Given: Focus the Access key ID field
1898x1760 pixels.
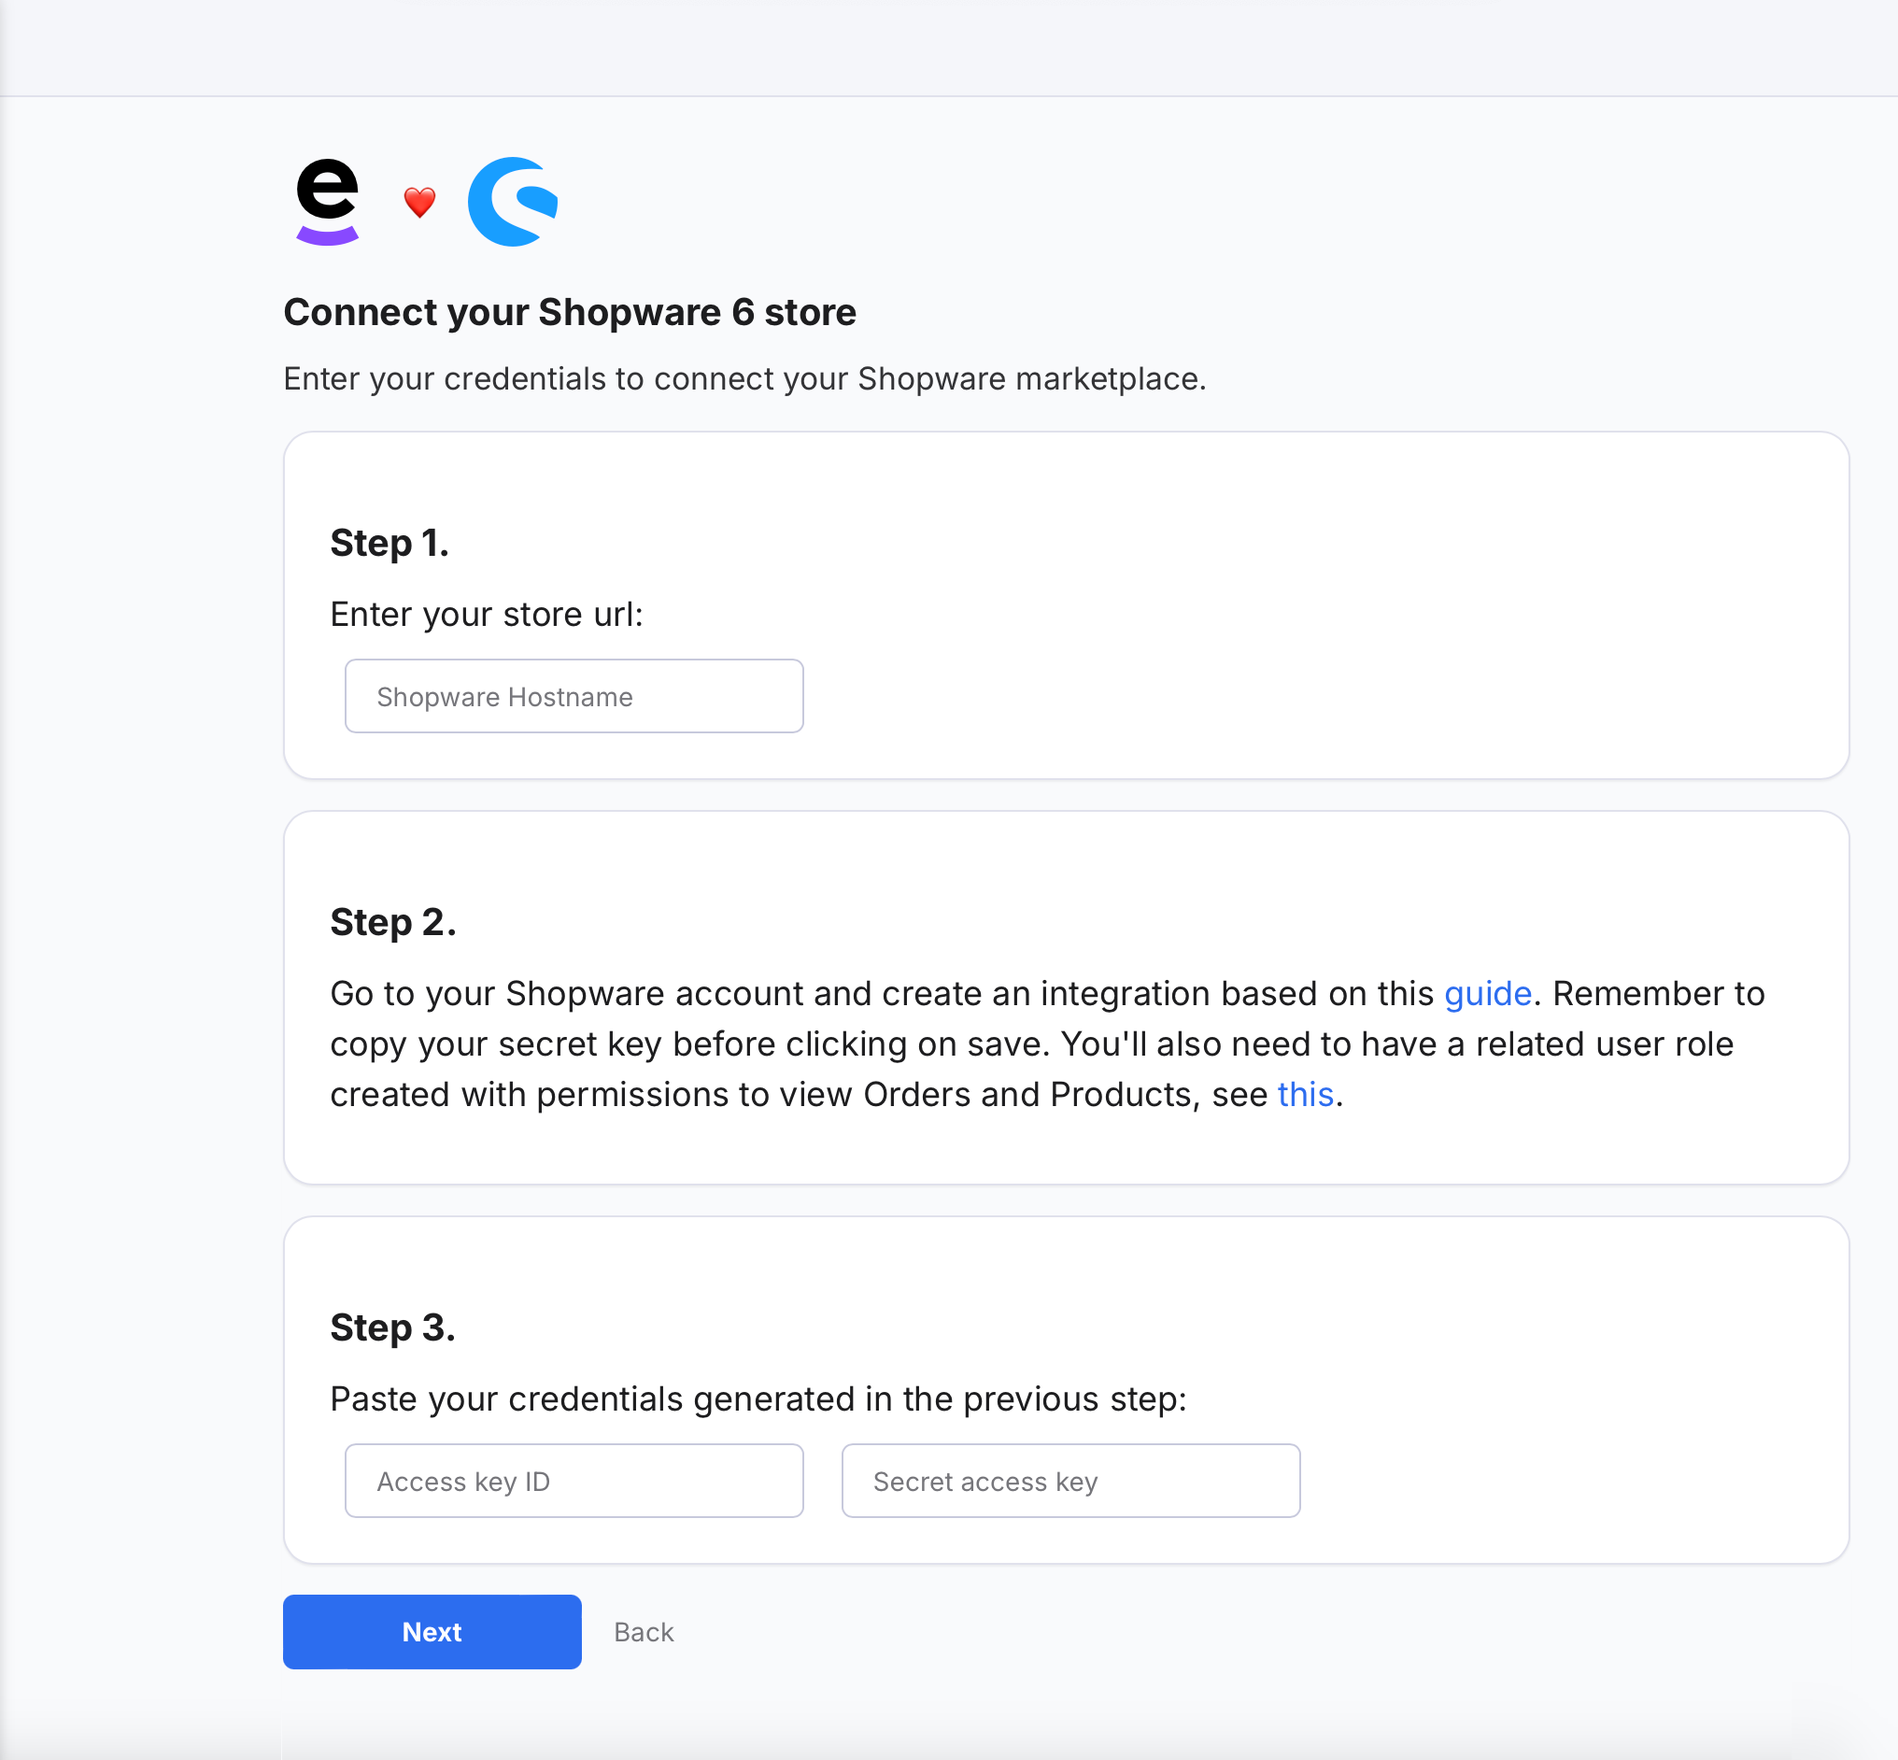Looking at the screenshot, I should click(574, 1481).
